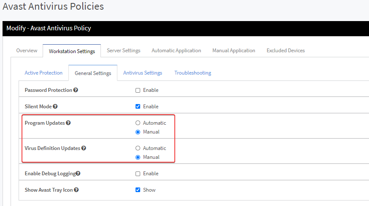Select Automatic for Virus Definition Updates

click(x=138, y=148)
